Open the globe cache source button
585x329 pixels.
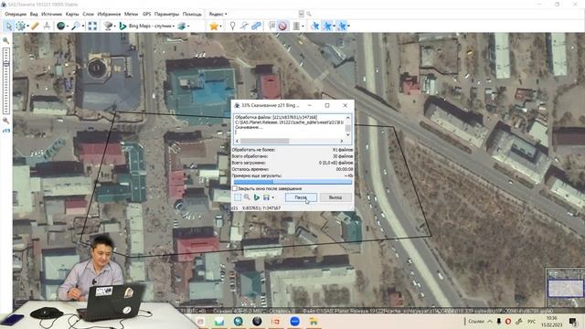click(x=61, y=26)
